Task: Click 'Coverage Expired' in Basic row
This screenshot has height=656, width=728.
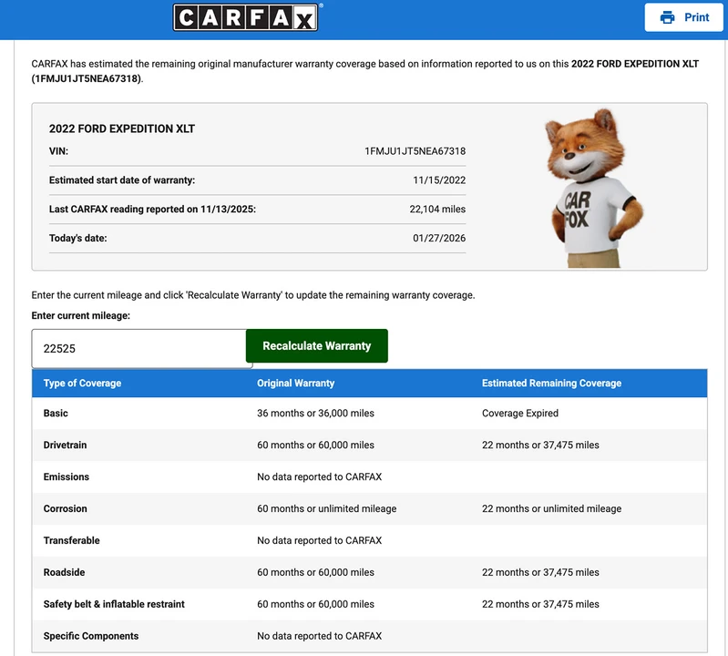Action: click(520, 414)
